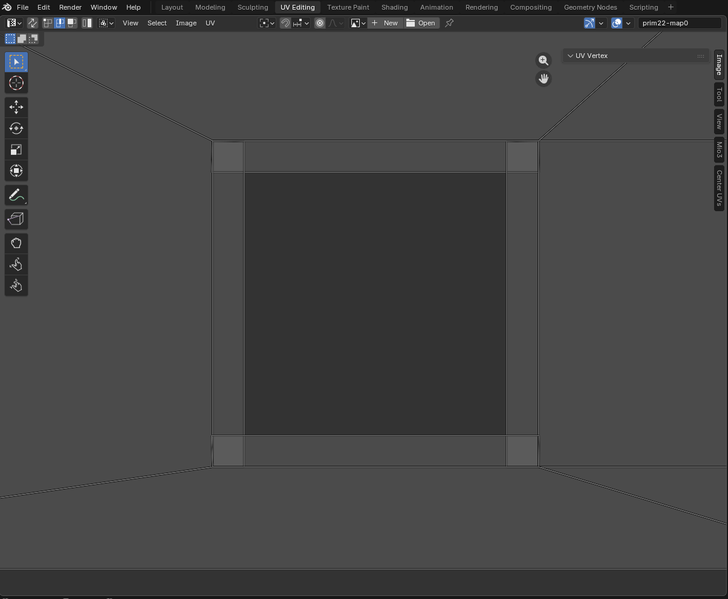
Task: Set selection mode to subtract selection
Action: [x=33, y=39]
